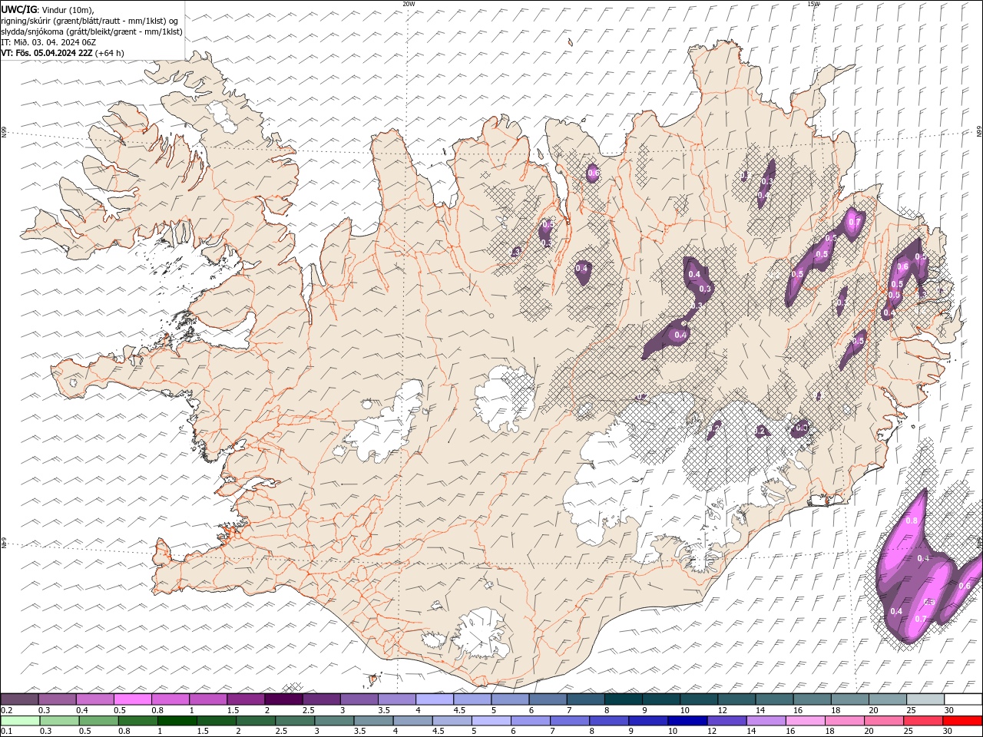Select the dark mauve 0.2 snow legend swatch

tap(19, 699)
